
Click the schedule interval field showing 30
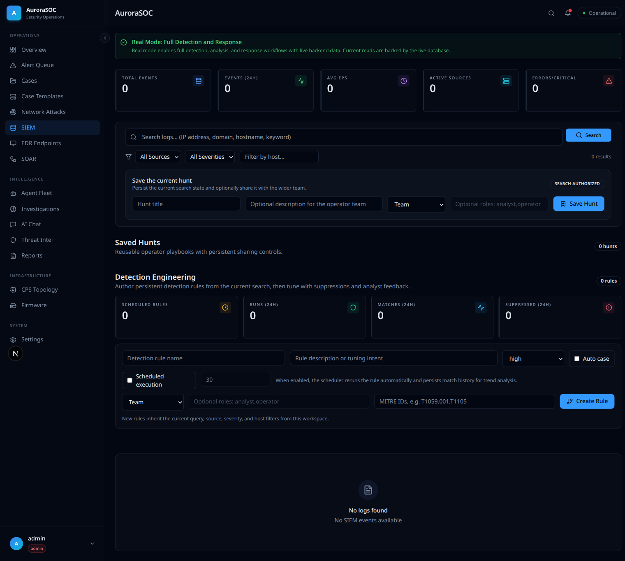coord(236,380)
